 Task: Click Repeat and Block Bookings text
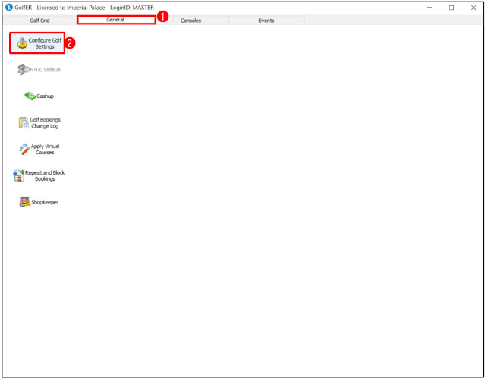tap(45, 176)
